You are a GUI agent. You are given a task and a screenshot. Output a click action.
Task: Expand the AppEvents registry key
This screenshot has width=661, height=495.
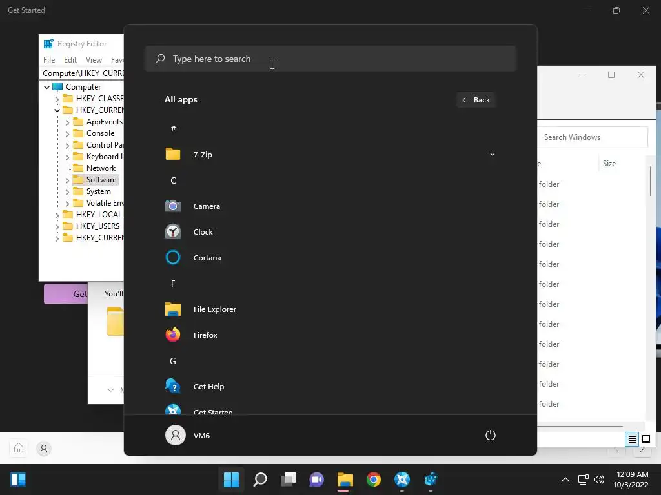pos(67,122)
